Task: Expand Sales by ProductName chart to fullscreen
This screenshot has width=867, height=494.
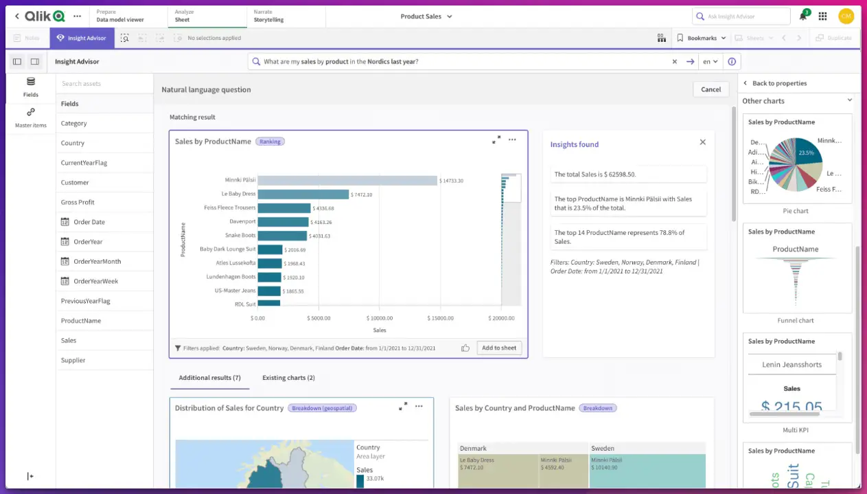Action: point(496,139)
